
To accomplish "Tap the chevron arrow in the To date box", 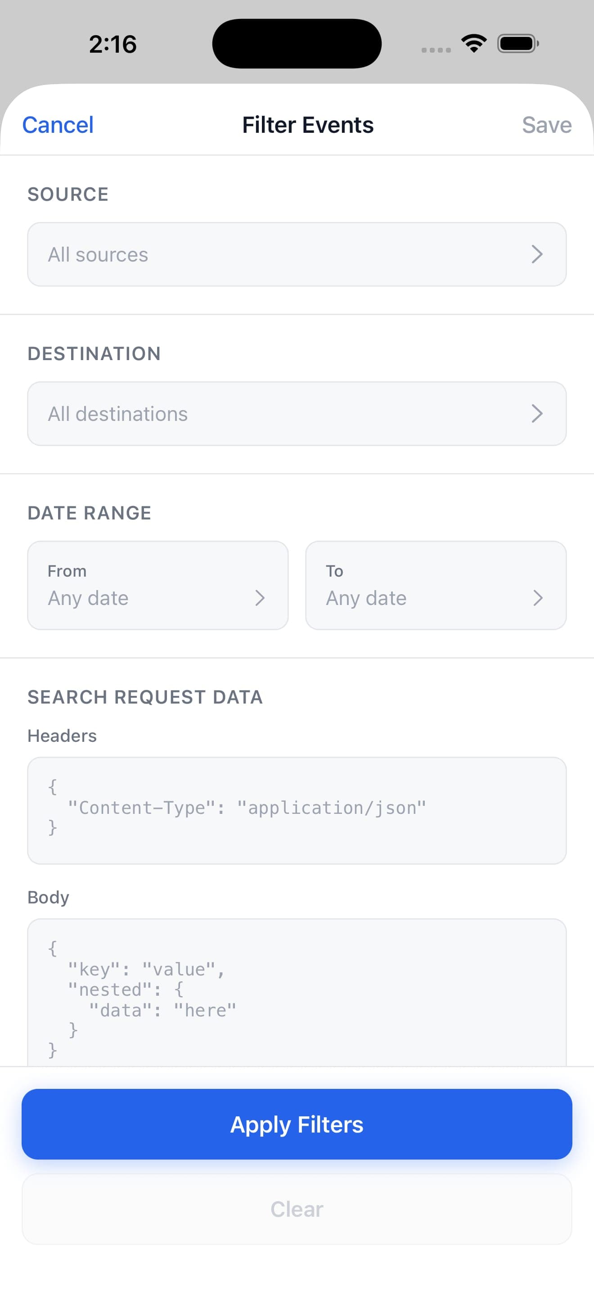I will [x=537, y=598].
